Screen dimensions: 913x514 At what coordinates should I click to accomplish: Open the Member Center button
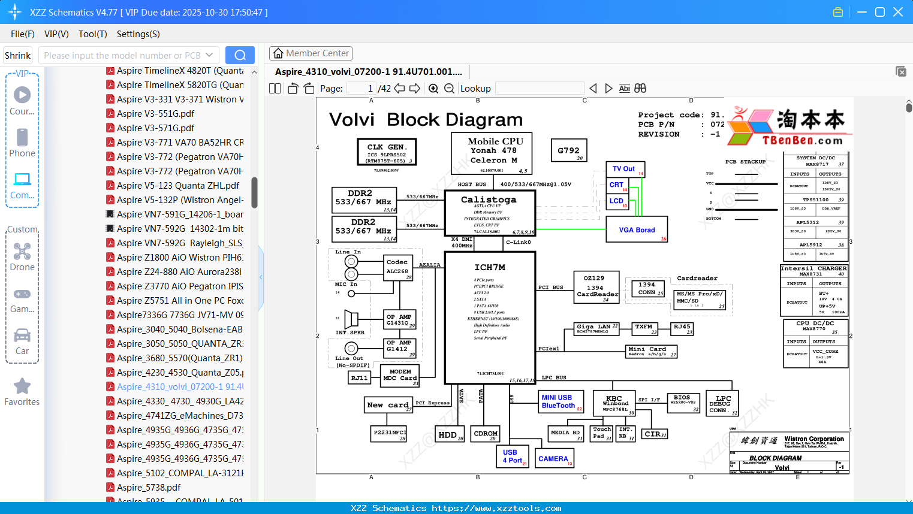pos(311,53)
